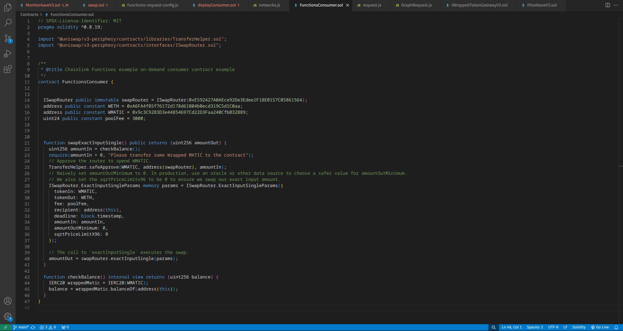Synchronize changes using the sync icon
Image resolution: width=623 pixels, height=331 pixels.
[33, 327]
